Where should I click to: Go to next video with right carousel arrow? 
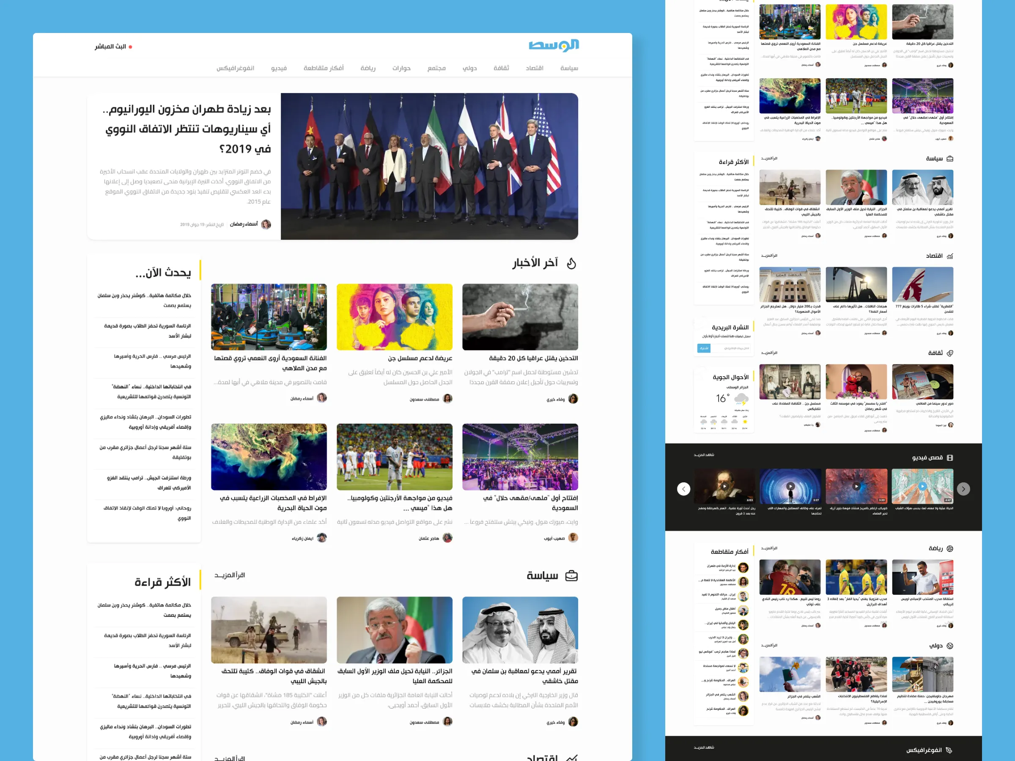tap(963, 489)
